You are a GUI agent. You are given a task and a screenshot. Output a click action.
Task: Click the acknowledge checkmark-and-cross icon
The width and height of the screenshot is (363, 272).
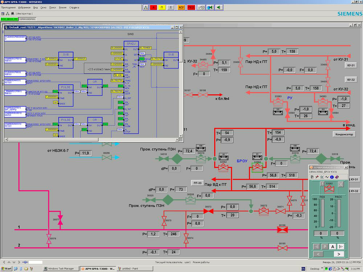tap(201, 7)
